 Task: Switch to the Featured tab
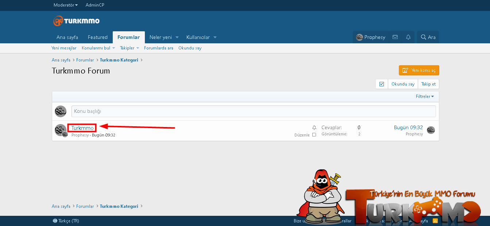coord(97,37)
